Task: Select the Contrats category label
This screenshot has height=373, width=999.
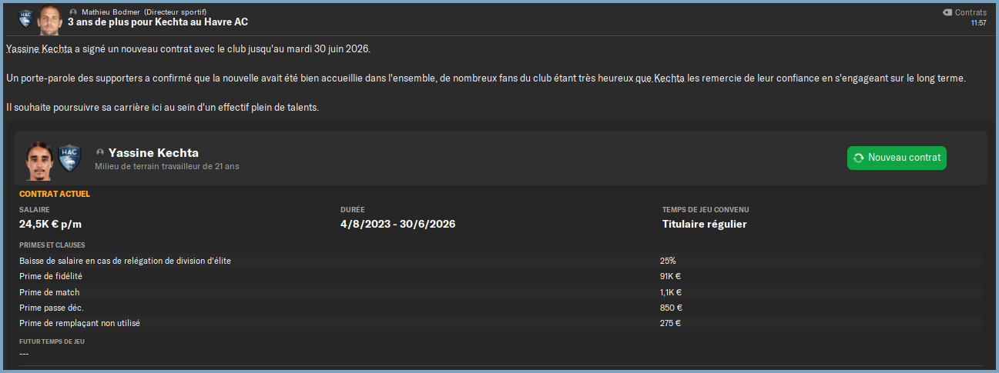Action: pyautogui.click(x=971, y=12)
